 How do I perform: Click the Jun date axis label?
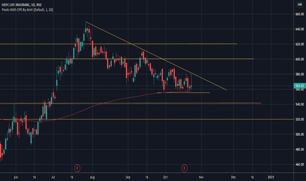(16, 177)
